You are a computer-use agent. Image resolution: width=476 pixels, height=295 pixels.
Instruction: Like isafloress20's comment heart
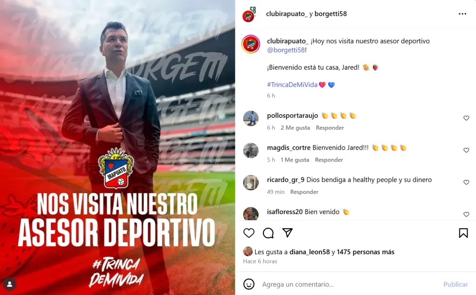point(466,215)
